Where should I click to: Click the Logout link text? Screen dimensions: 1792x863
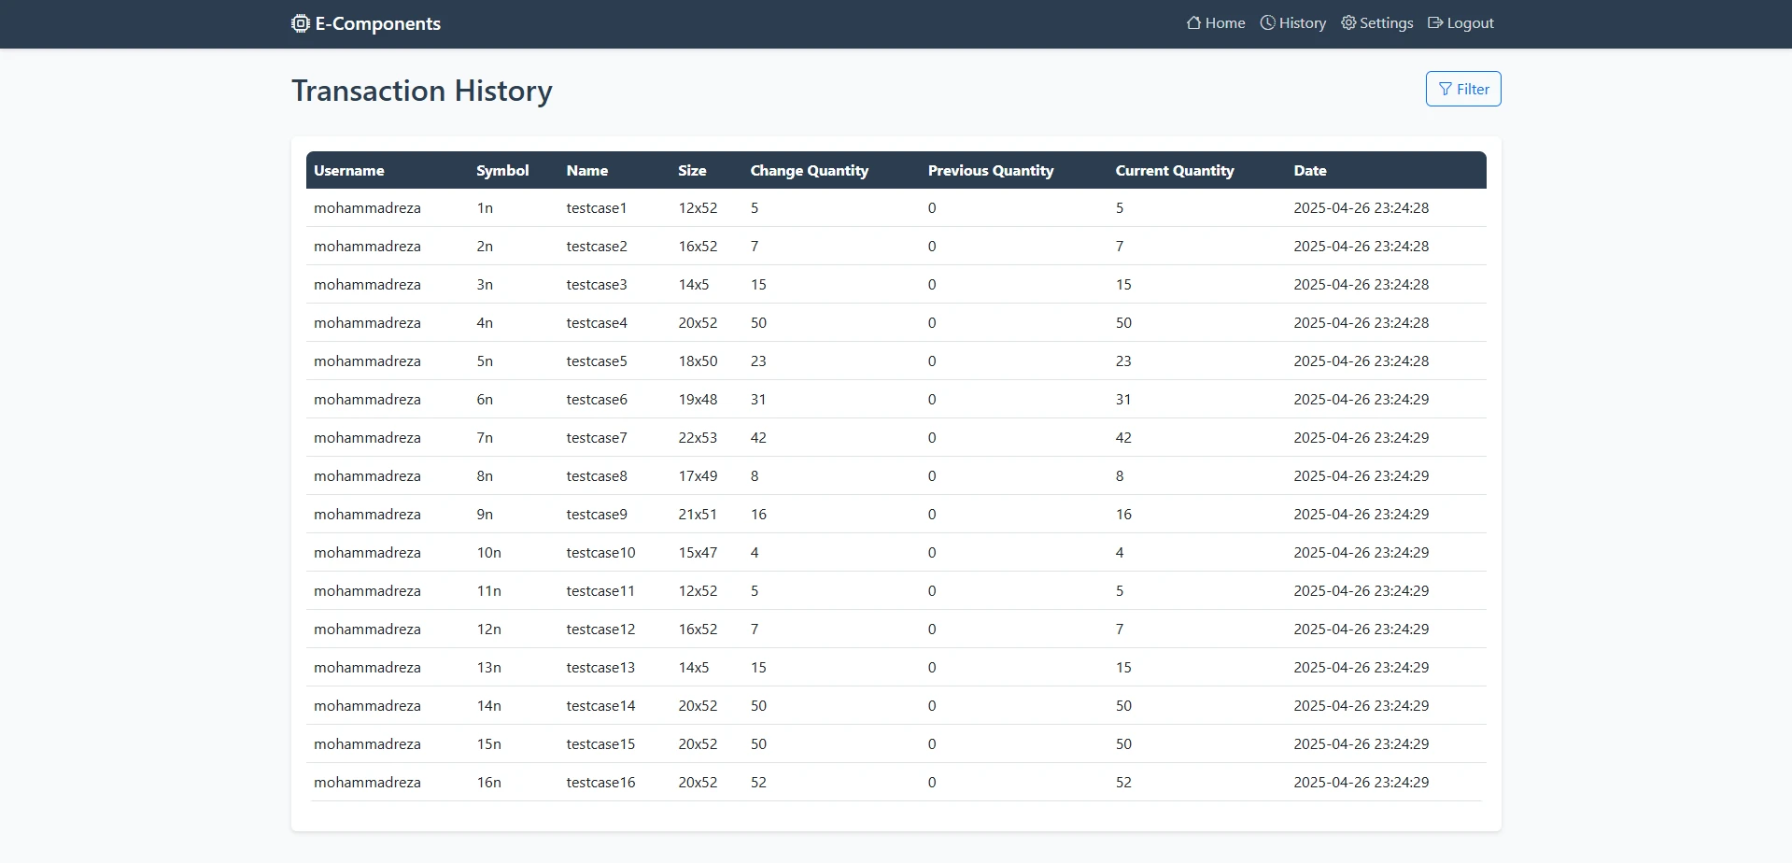point(1470,23)
